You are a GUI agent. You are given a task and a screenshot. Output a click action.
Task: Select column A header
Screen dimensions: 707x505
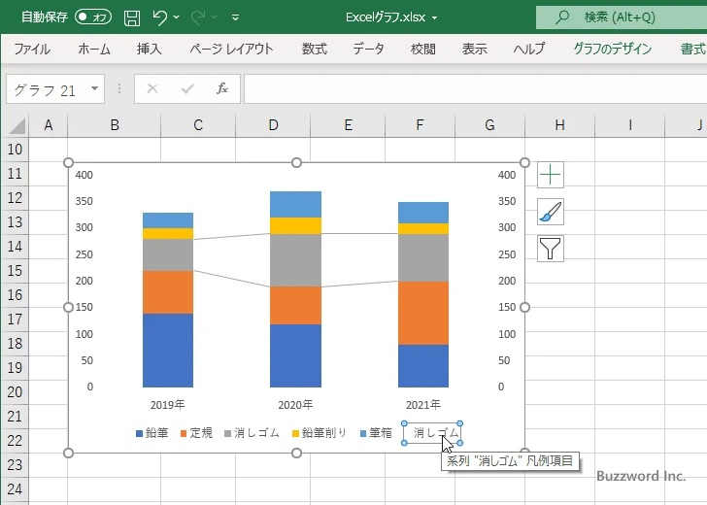coord(49,125)
